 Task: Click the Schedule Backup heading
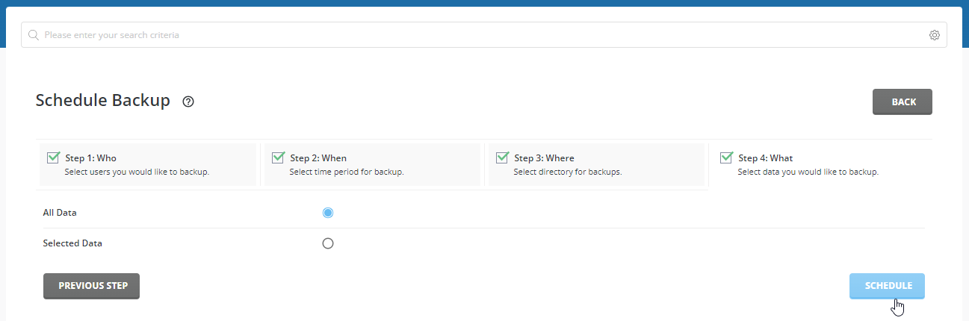(x=103, y=100)
